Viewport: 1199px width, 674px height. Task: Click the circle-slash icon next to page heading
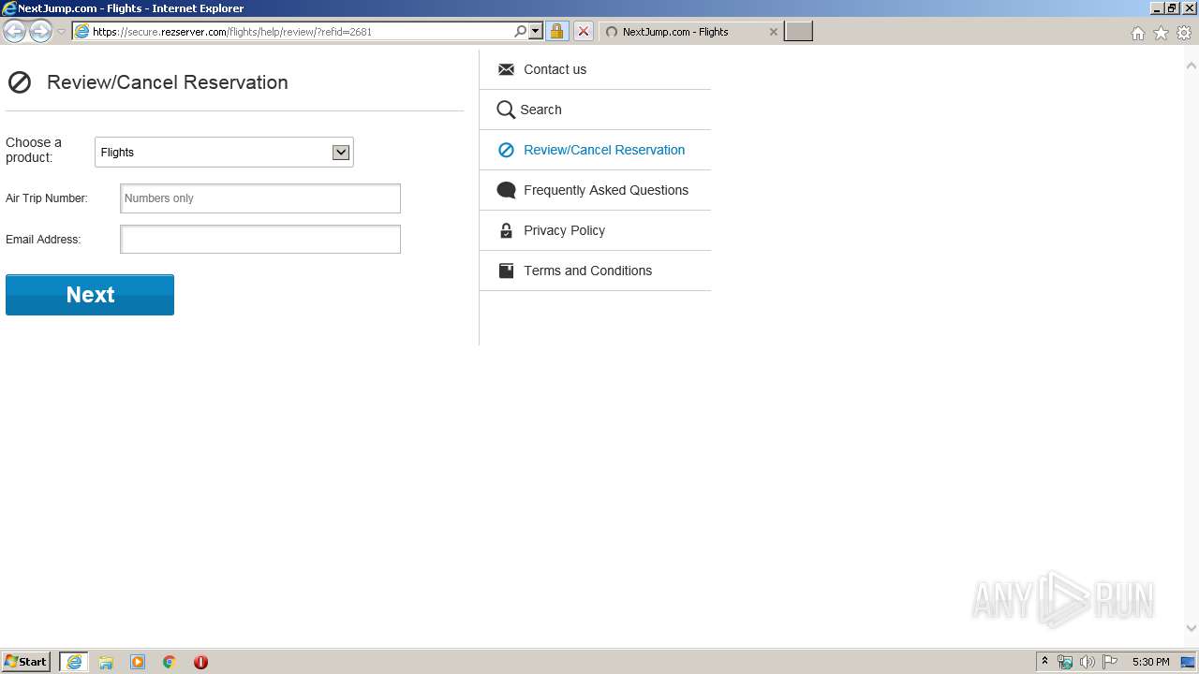[19, 82]
